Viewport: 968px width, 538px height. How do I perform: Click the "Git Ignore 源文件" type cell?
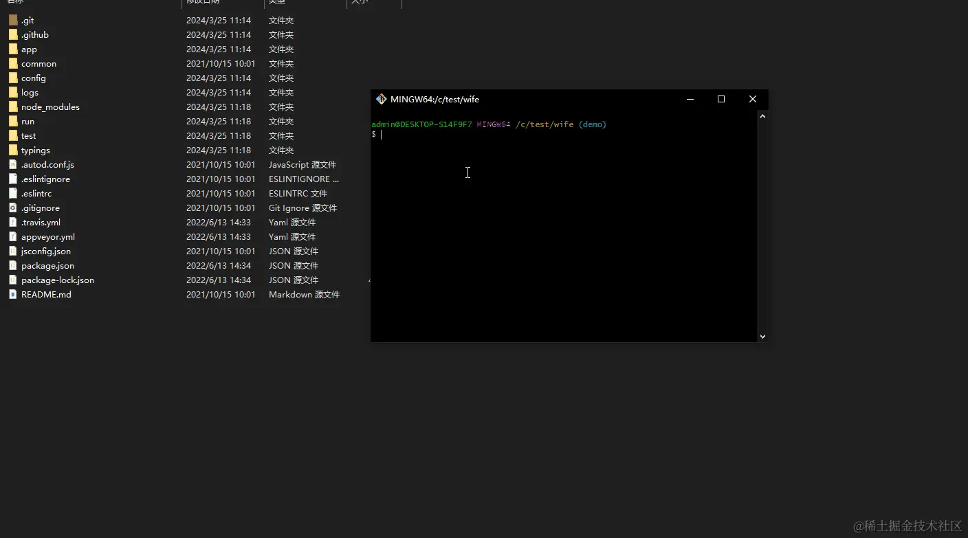pyautogui.click(x=303, y=208)
